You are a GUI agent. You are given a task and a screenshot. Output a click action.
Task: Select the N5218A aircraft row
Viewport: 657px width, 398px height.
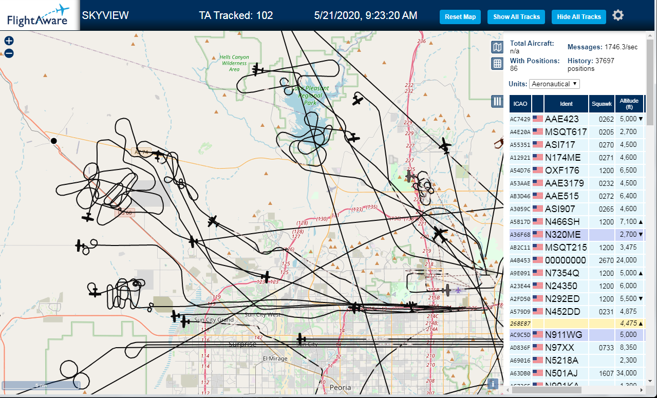coord(577,361)
